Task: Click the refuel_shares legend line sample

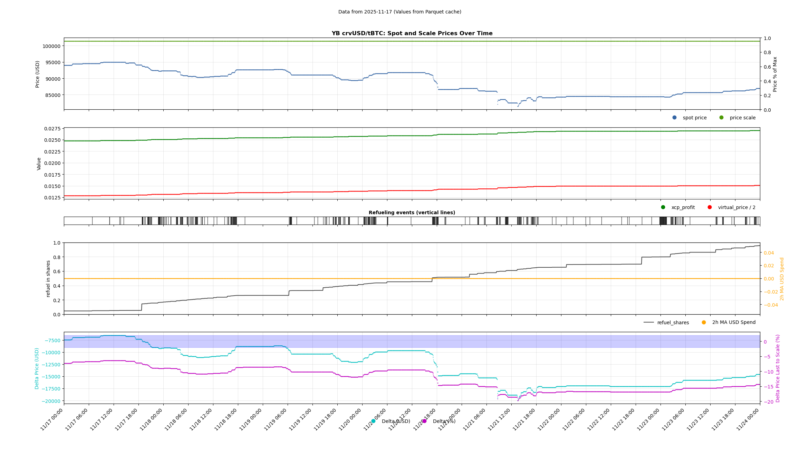Action: tap(648, 323)
